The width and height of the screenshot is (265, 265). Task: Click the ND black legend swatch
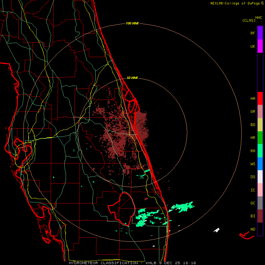260,229
